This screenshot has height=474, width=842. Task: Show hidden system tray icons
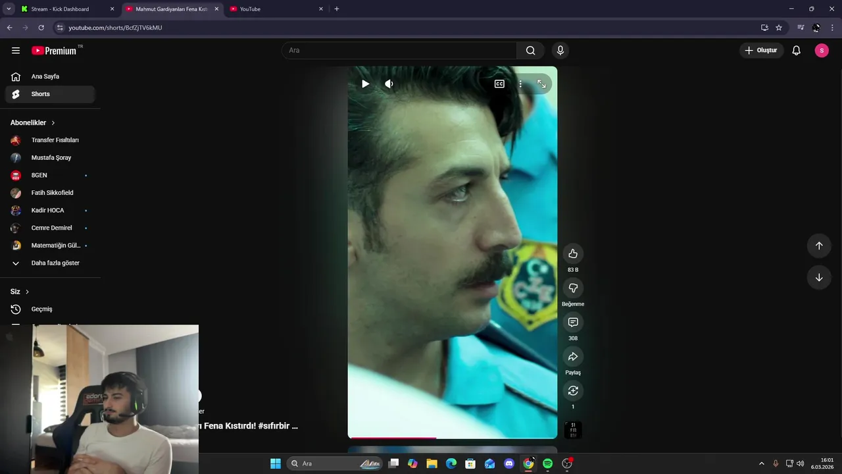pos(762,463)
